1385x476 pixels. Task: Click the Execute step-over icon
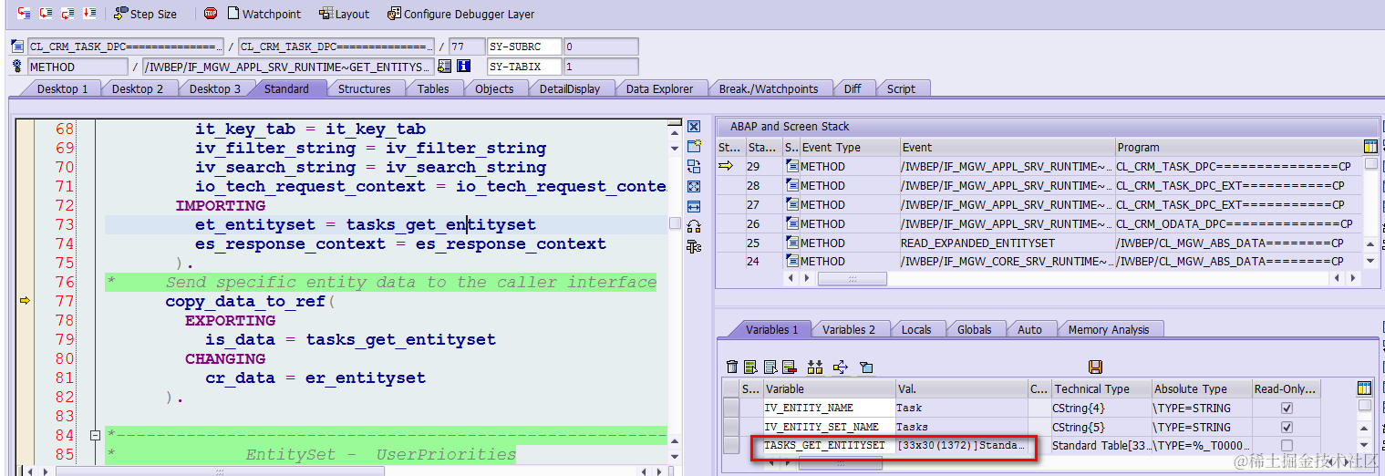click(46, 14)
